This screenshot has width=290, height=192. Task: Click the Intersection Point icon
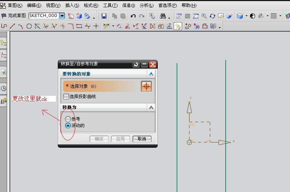pos(197,26)
